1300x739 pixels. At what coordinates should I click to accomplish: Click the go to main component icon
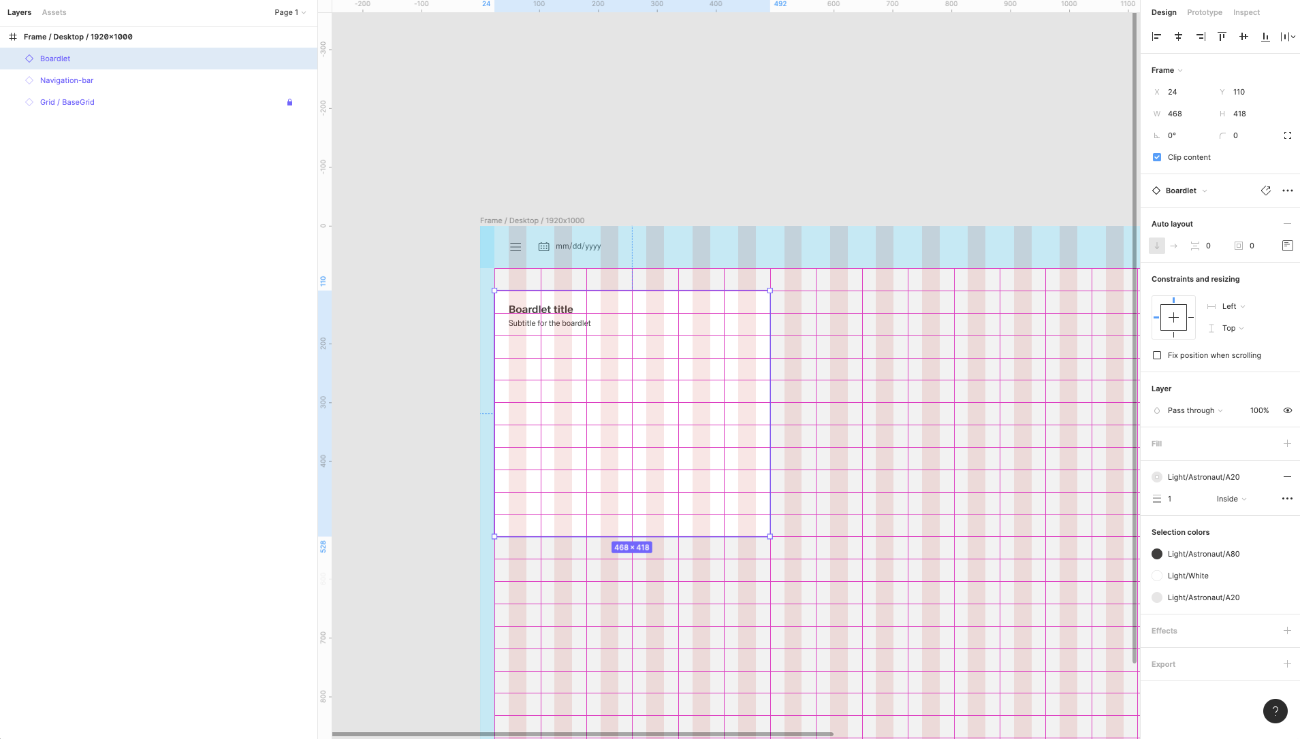click(x=1265, y=191)
